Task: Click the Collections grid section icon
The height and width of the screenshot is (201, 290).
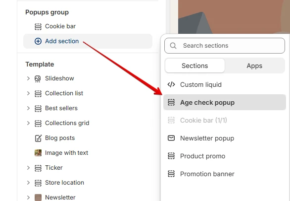Action: [x=38, y=123]
